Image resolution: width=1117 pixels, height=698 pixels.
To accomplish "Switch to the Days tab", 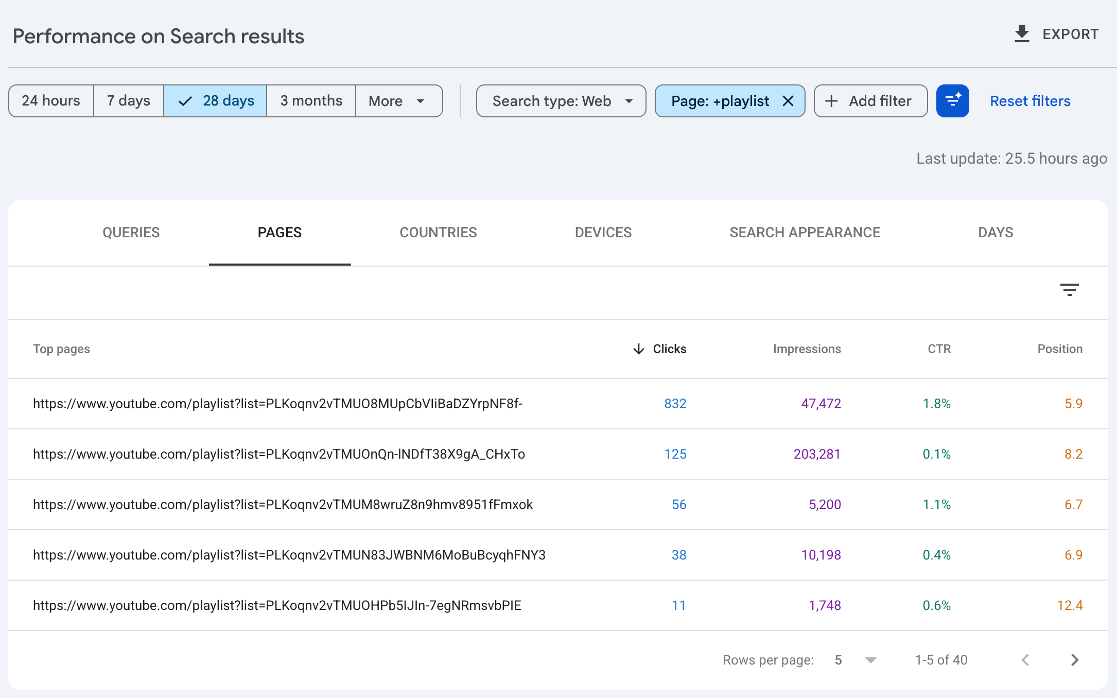I will tap(996, 233).
